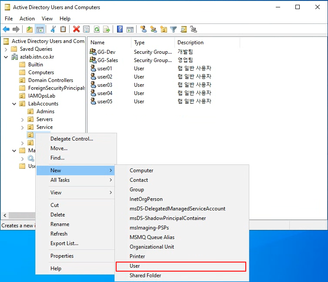Select Computer in the New submenu

click(x=181, y=171)
